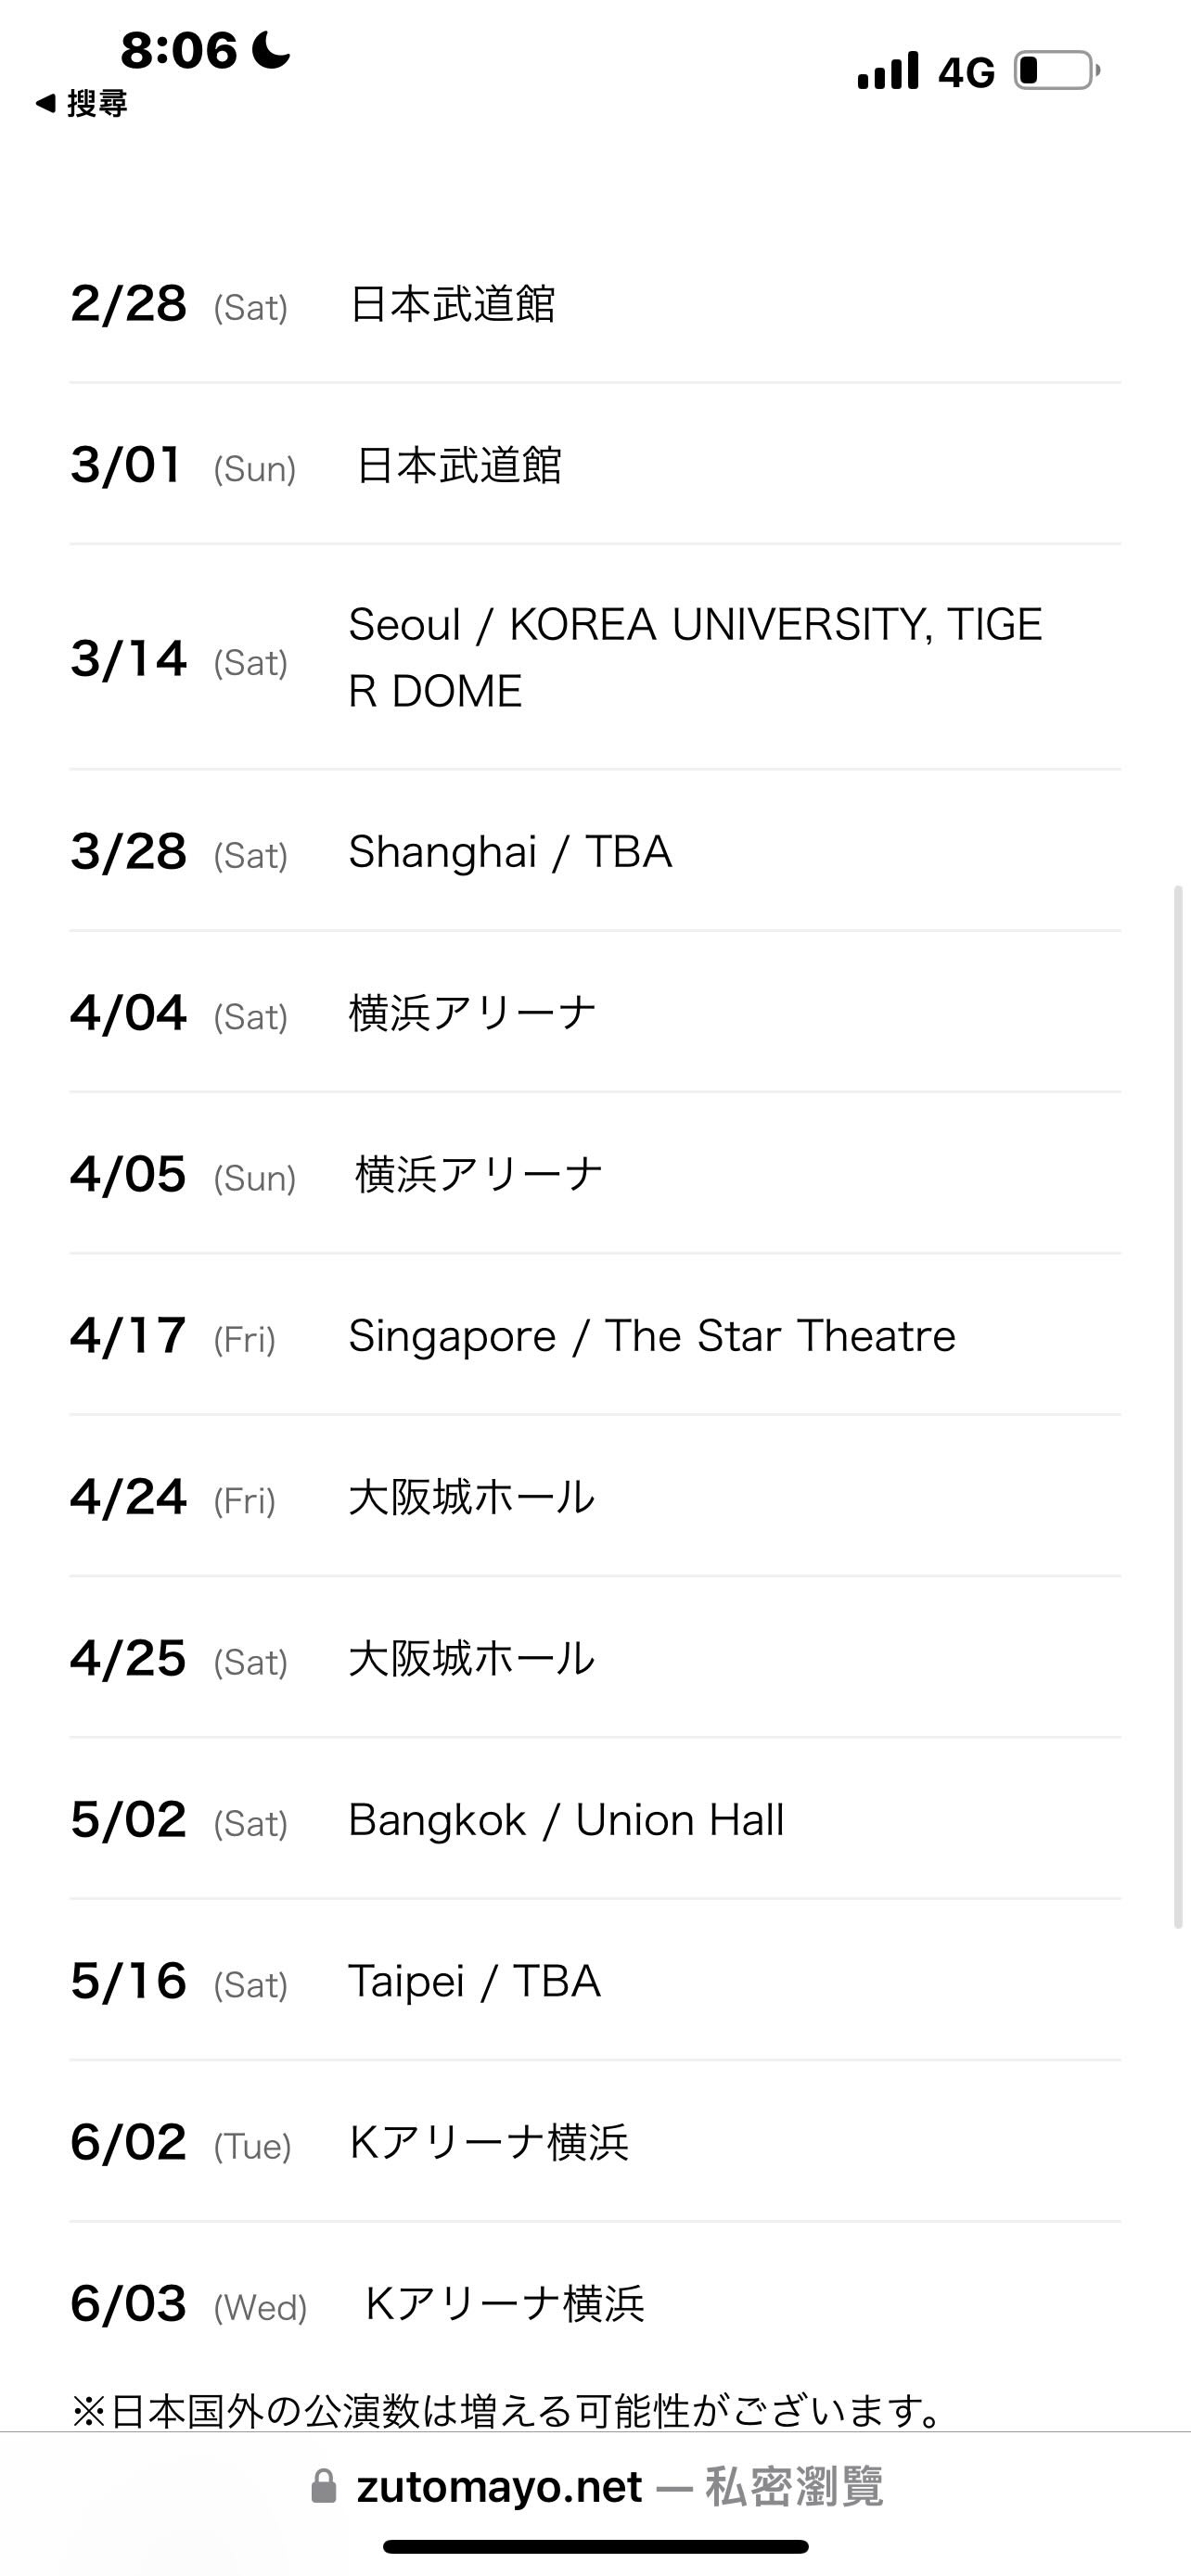Select the 2/28 日本武道館 show row
The image size is (1191, 2576).
point(594,303)
